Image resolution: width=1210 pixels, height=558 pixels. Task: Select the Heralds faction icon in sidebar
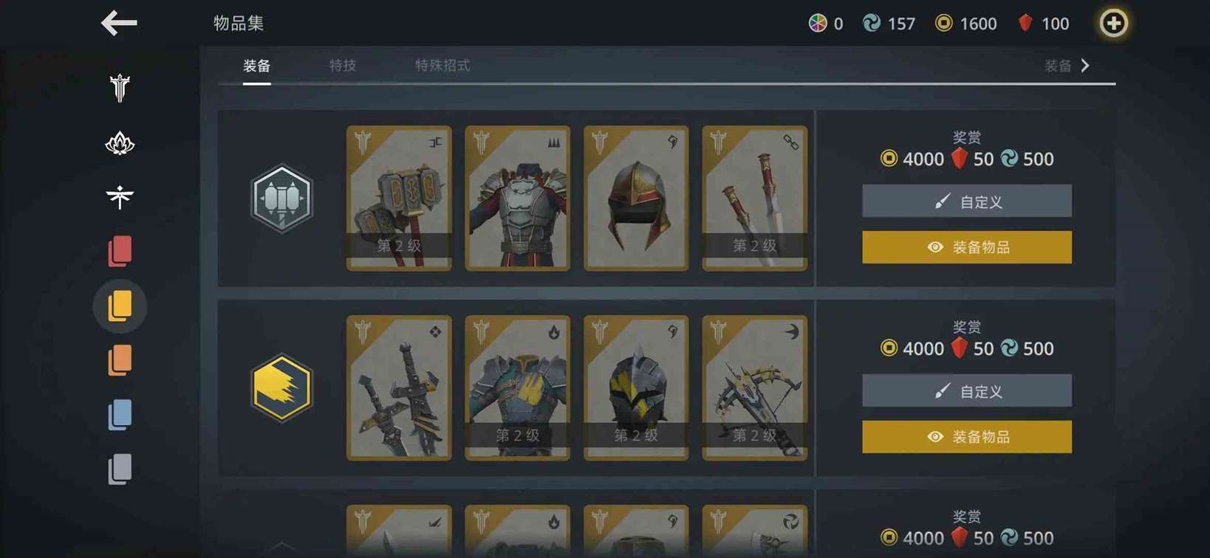coord(120,197)
